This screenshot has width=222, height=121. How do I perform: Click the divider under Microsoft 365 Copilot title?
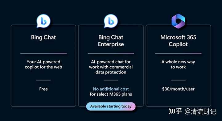pyautogui.click(x=178, y=53)
